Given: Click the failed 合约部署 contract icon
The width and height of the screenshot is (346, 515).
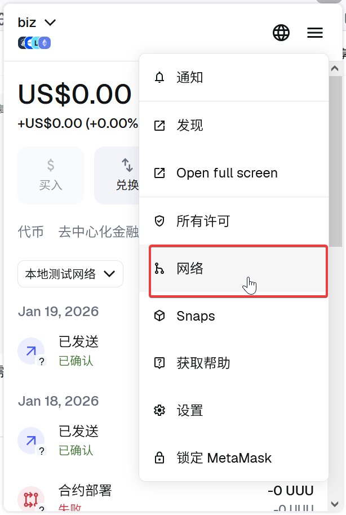Looking at the screenshot, I should pos(31,499).
